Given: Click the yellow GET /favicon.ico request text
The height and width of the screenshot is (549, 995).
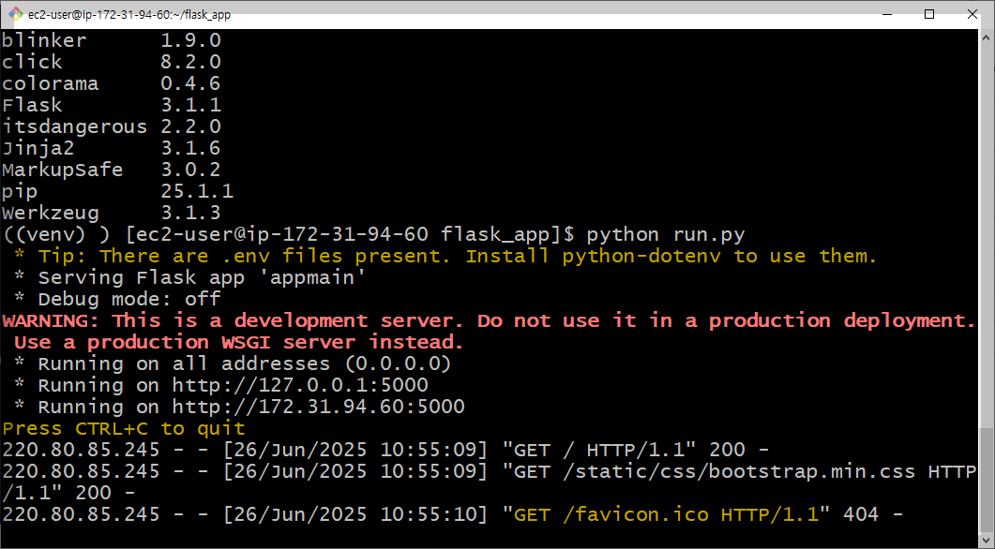Looking at the screenshot, I should point(667,514).
